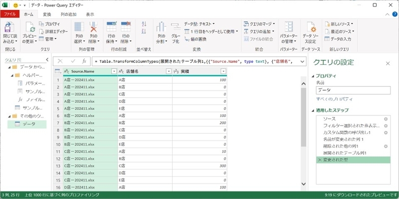Open Properties (プロパティ) in ribbon
This screenshot has width=399, height=199.
pos(49,24)
